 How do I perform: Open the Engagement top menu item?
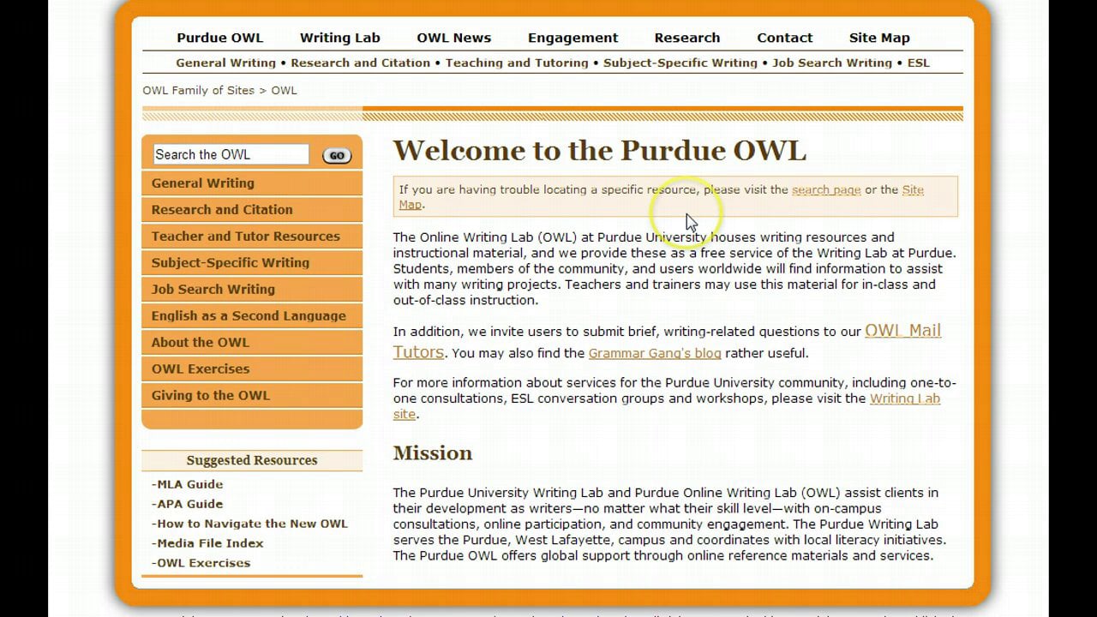(572, 38)
